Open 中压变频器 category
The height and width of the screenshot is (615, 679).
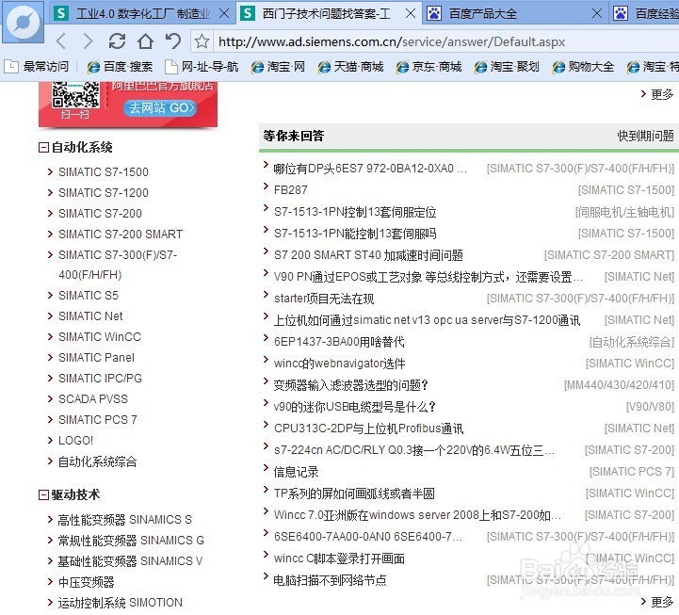pyautogui.click(x=87, y=582)
